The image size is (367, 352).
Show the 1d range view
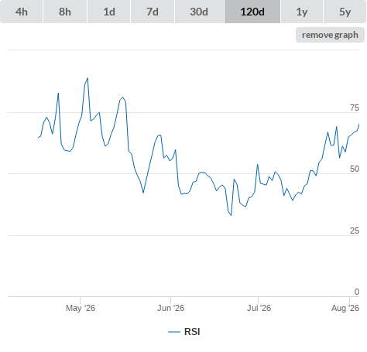tap(109, 12)
